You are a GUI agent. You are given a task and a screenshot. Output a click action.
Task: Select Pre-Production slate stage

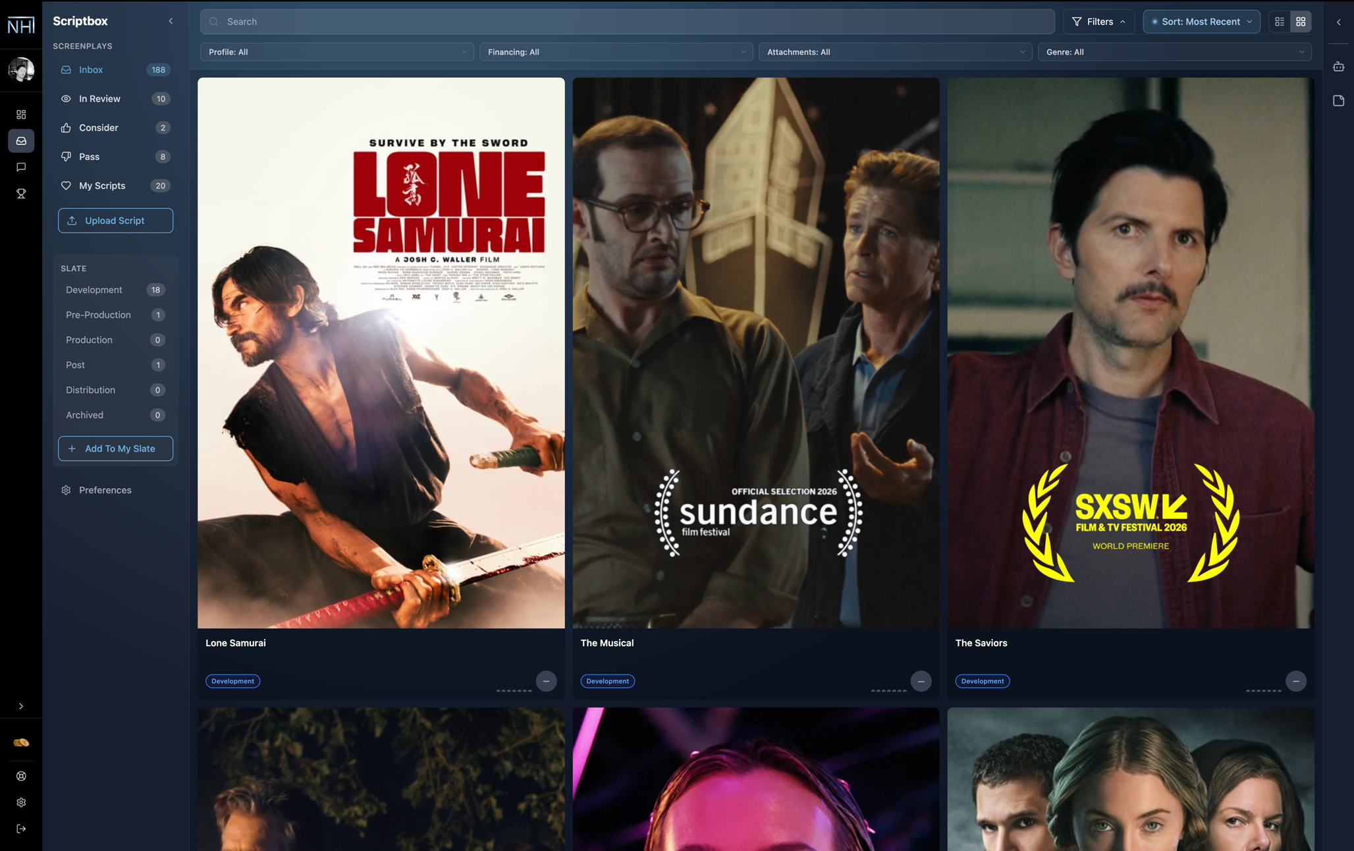coord(115,315)
